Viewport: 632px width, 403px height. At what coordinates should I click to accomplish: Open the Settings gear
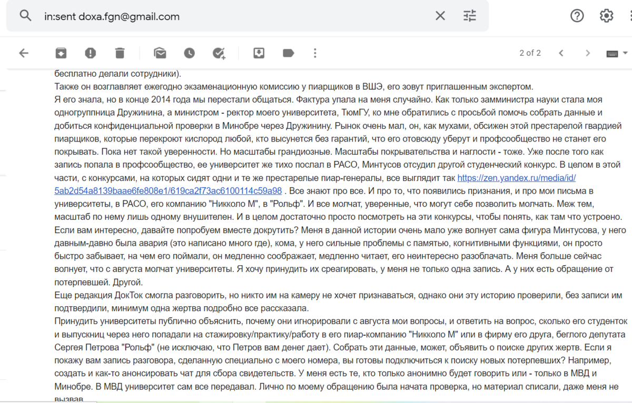point(606,16)
